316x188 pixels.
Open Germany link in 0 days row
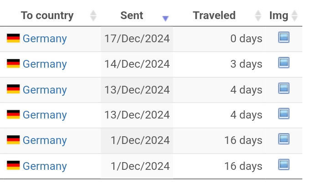point(45,39)
